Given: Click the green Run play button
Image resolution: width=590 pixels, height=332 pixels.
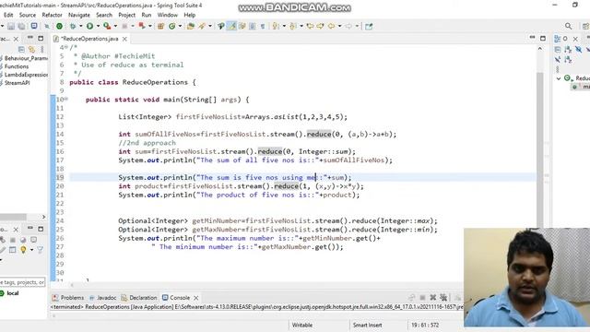Looking at the screenshot, I should (x=89, y=26).
